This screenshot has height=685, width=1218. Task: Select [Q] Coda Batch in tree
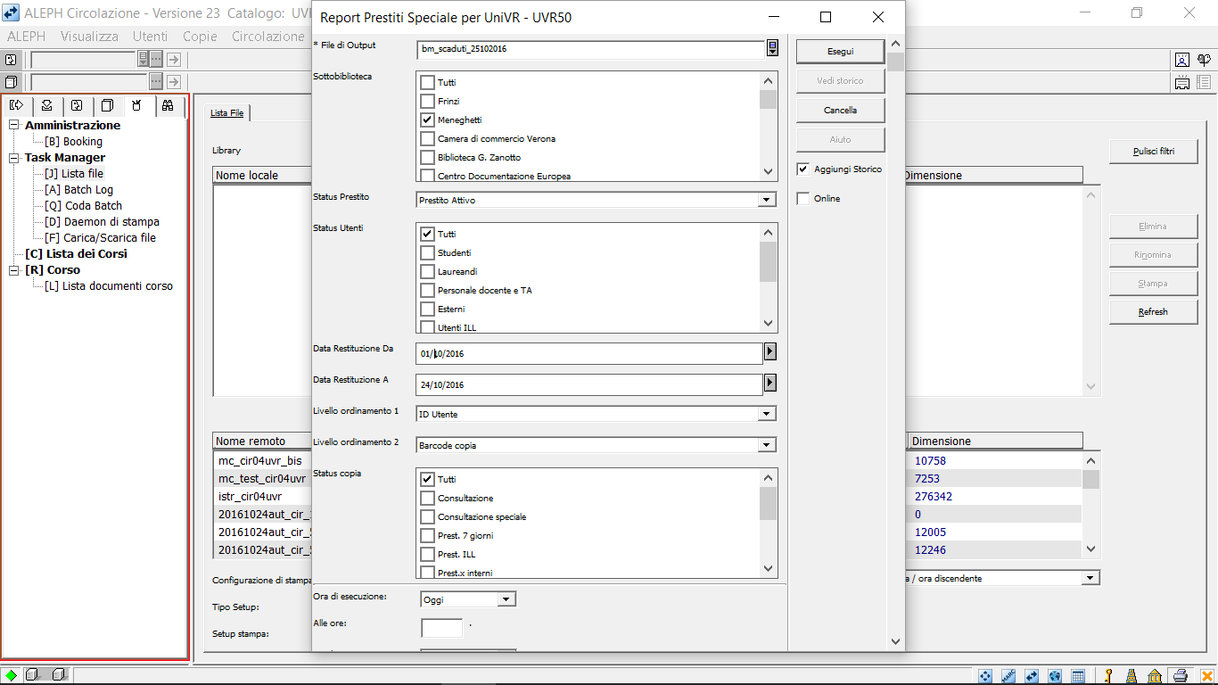(83, 205)
